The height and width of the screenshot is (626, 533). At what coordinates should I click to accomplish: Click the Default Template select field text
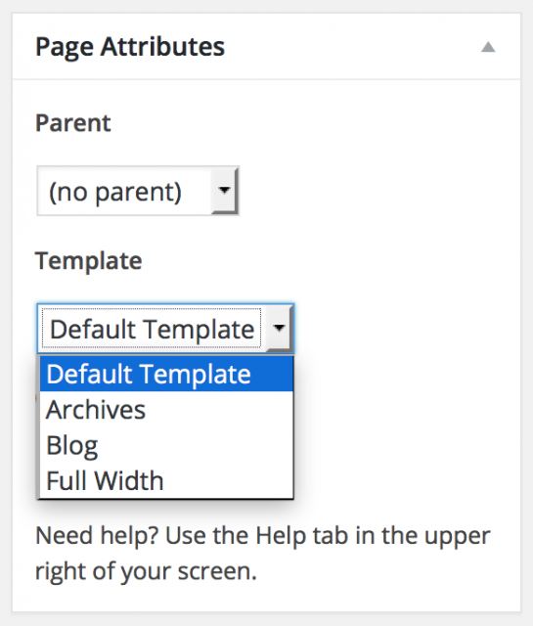click(x=152, y=330)
